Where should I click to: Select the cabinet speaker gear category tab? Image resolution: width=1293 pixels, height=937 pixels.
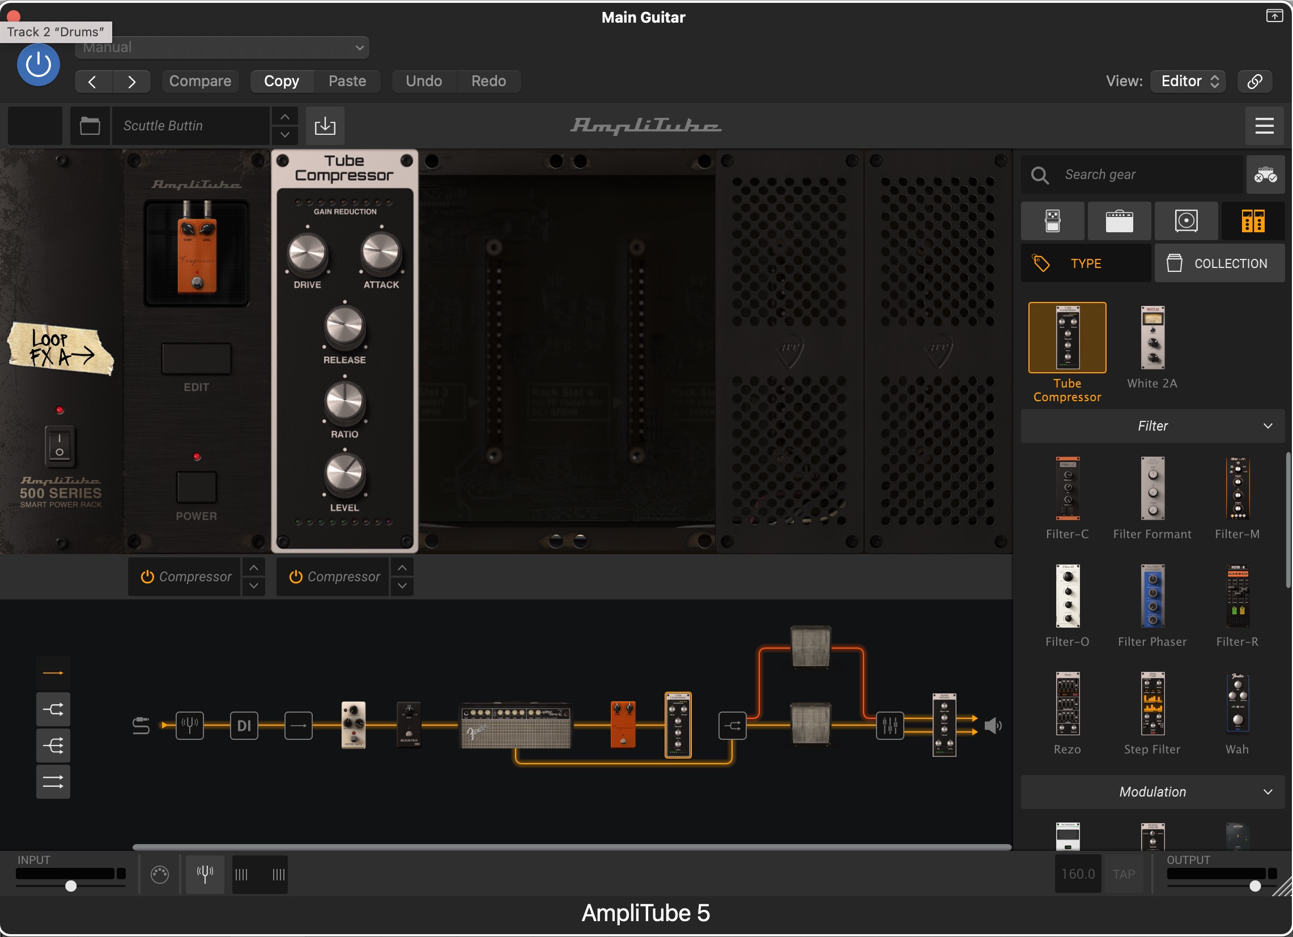[x=1186, y=221]
